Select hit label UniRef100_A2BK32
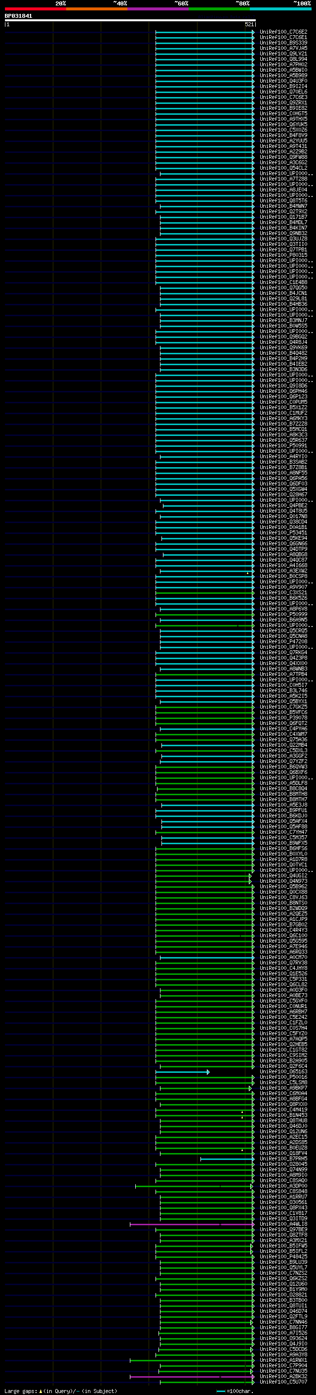 pyautogui.click(x=283, y=1377)
